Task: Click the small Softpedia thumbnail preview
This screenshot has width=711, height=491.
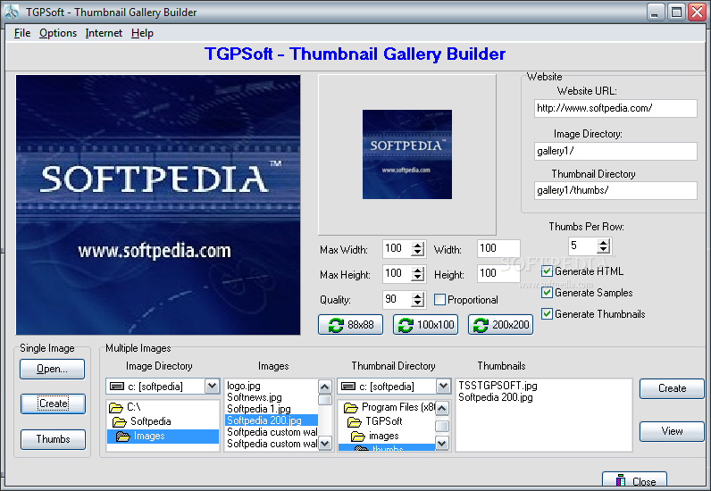Action: [406, 154]
